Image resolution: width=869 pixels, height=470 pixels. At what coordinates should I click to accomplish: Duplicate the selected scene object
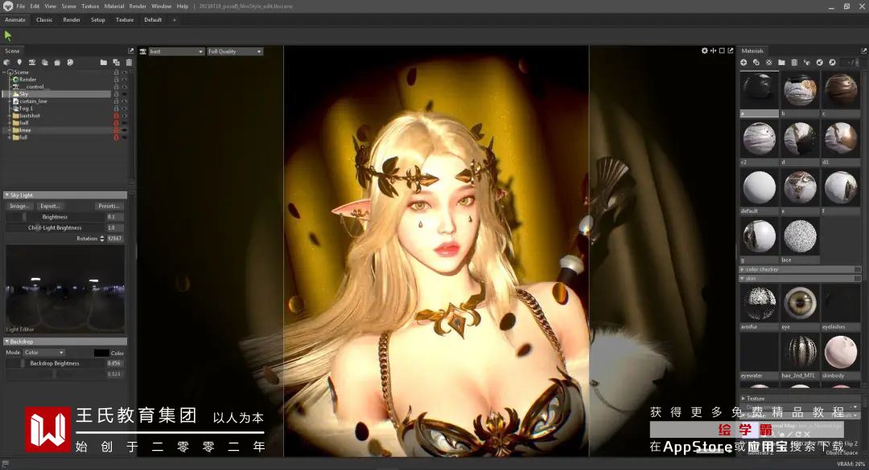tap(116, 63)
